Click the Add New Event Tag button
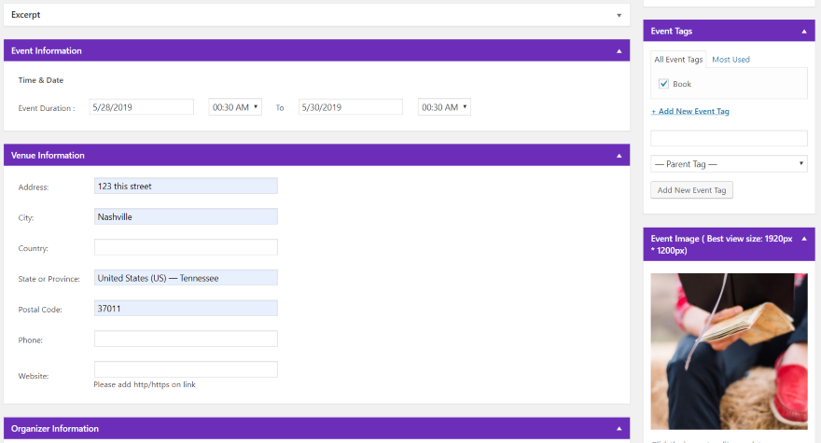Screen dimensions: 821x443 click(x=691, y=190)
